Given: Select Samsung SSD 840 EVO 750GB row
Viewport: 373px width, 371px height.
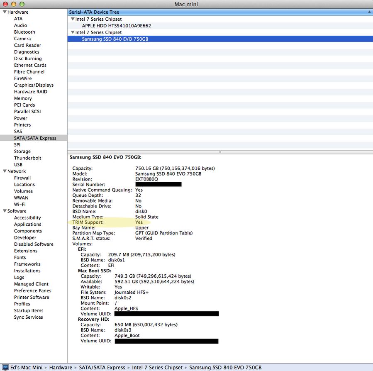Looking at the screenshot, I should [x=115, y=39].
